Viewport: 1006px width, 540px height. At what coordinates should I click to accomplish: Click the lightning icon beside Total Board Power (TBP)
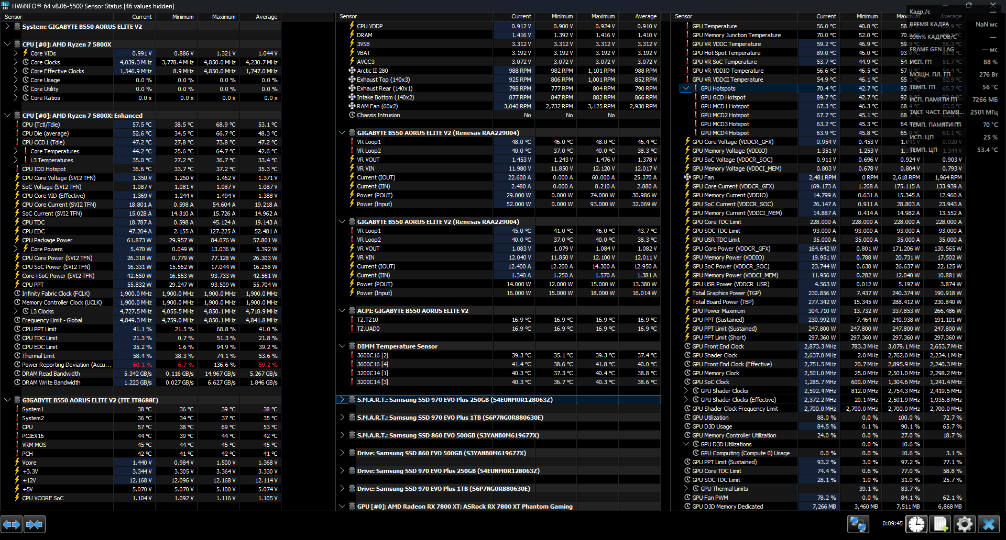point(687,302)
